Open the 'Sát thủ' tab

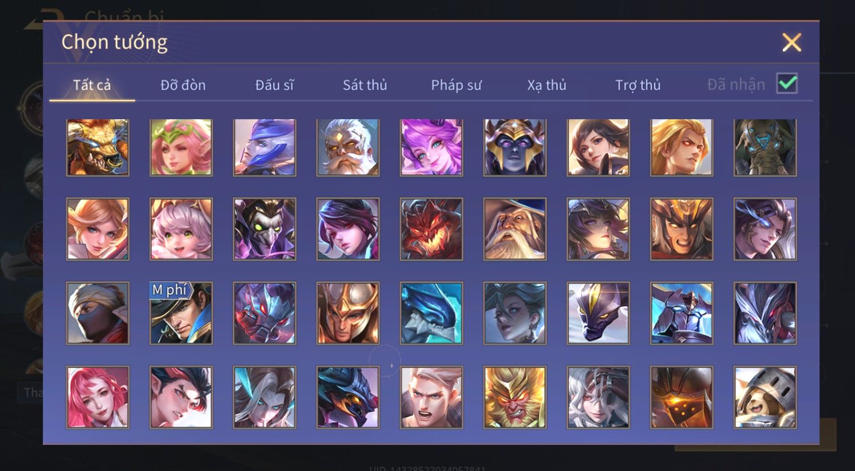(x=365, y=85)
